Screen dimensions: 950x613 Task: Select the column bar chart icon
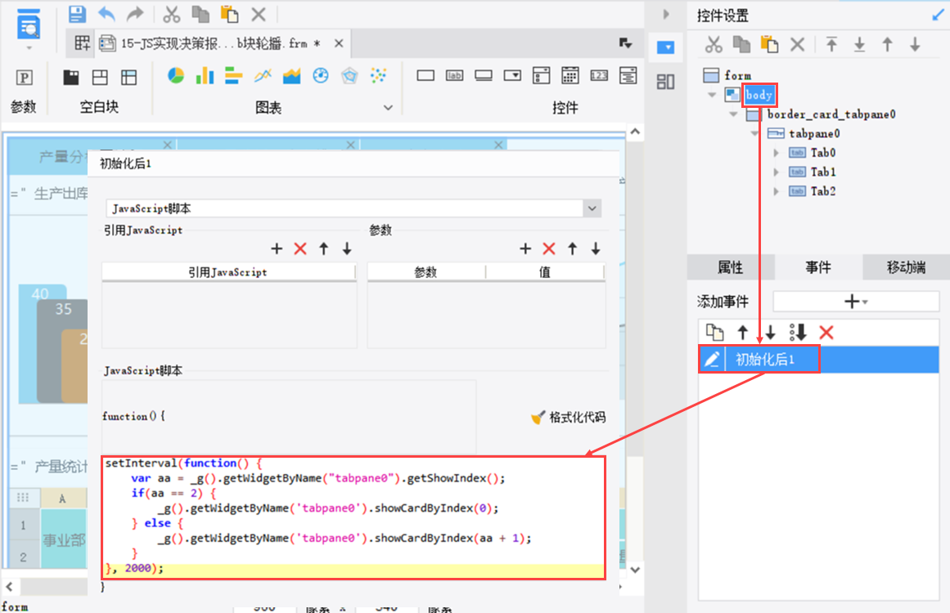tap(205, 76)
